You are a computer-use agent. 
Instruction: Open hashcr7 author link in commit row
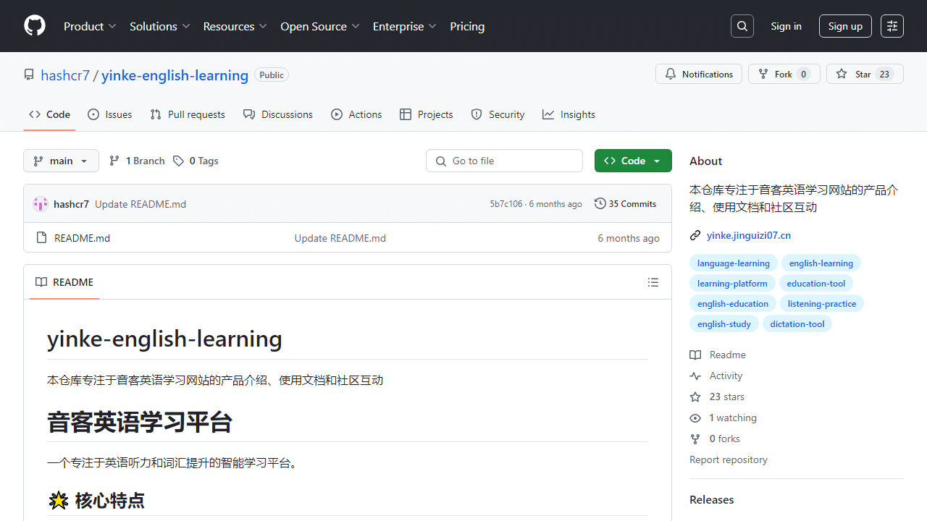71,204
